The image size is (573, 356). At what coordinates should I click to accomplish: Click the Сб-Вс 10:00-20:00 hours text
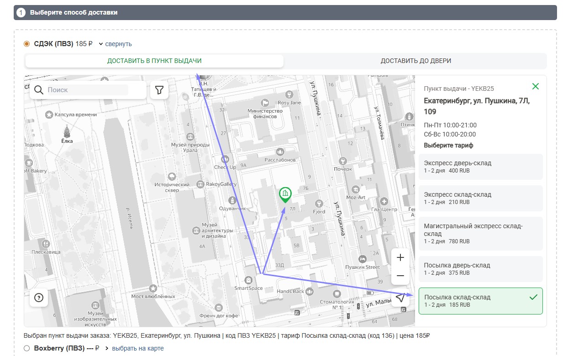(450, 134)
